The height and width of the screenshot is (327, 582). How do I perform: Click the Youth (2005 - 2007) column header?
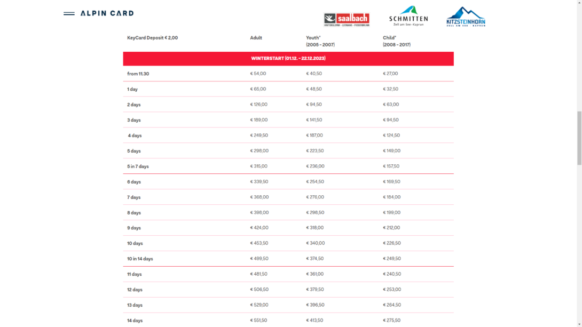point(320,41)
